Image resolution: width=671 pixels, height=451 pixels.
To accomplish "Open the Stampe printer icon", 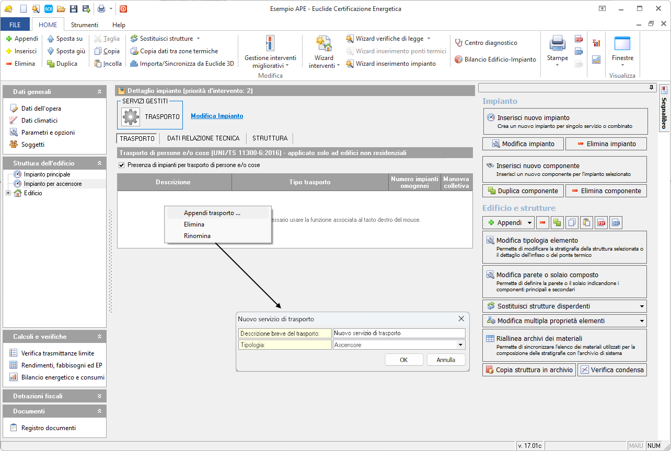I will 557,44.
